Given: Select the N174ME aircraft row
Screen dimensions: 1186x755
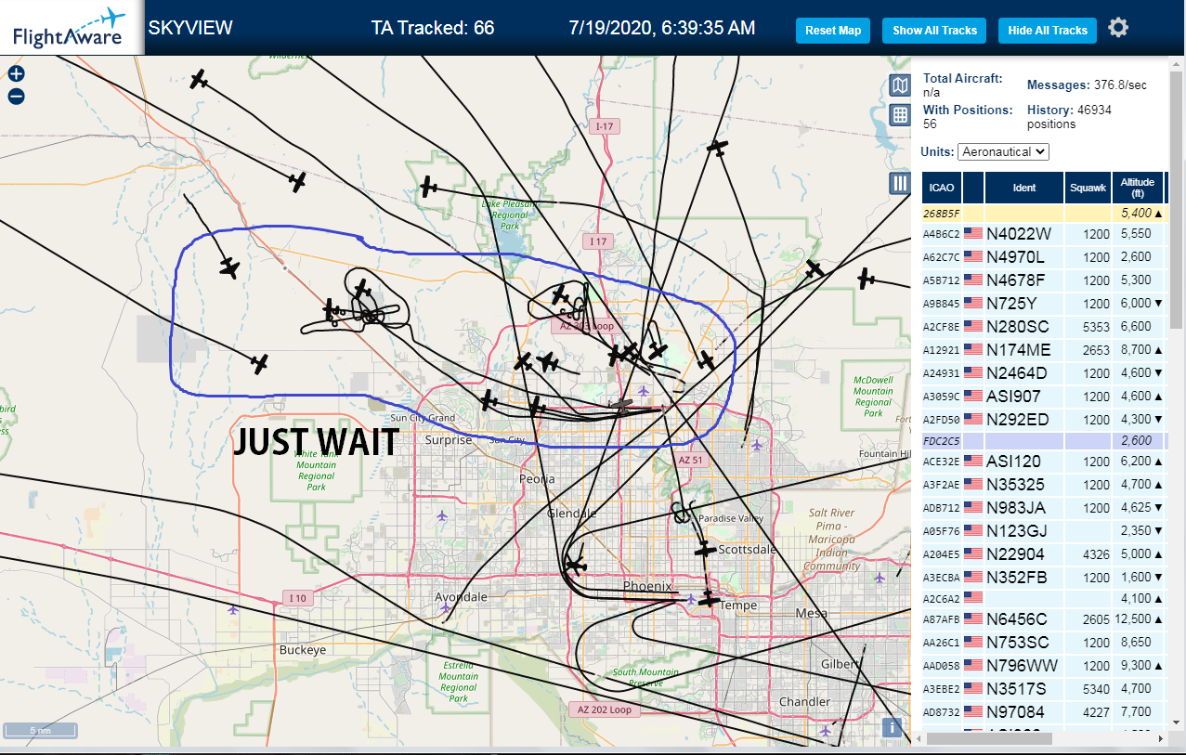Looking at the screenshot, I should (x=1043, y=350).
